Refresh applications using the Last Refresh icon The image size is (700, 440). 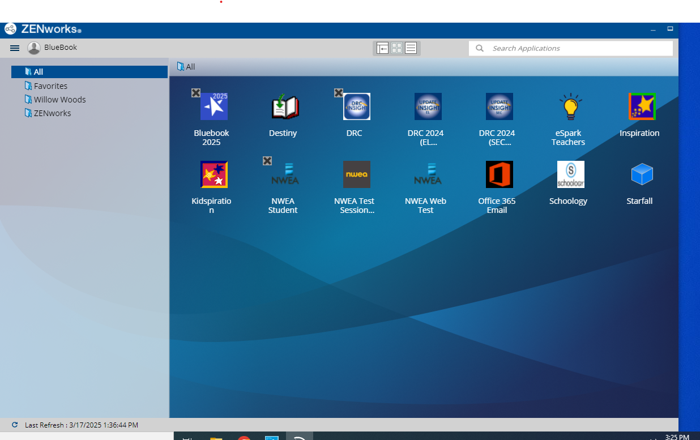15,425
